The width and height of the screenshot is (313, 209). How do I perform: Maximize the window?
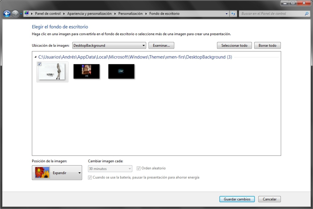click(x=293, y=3)
